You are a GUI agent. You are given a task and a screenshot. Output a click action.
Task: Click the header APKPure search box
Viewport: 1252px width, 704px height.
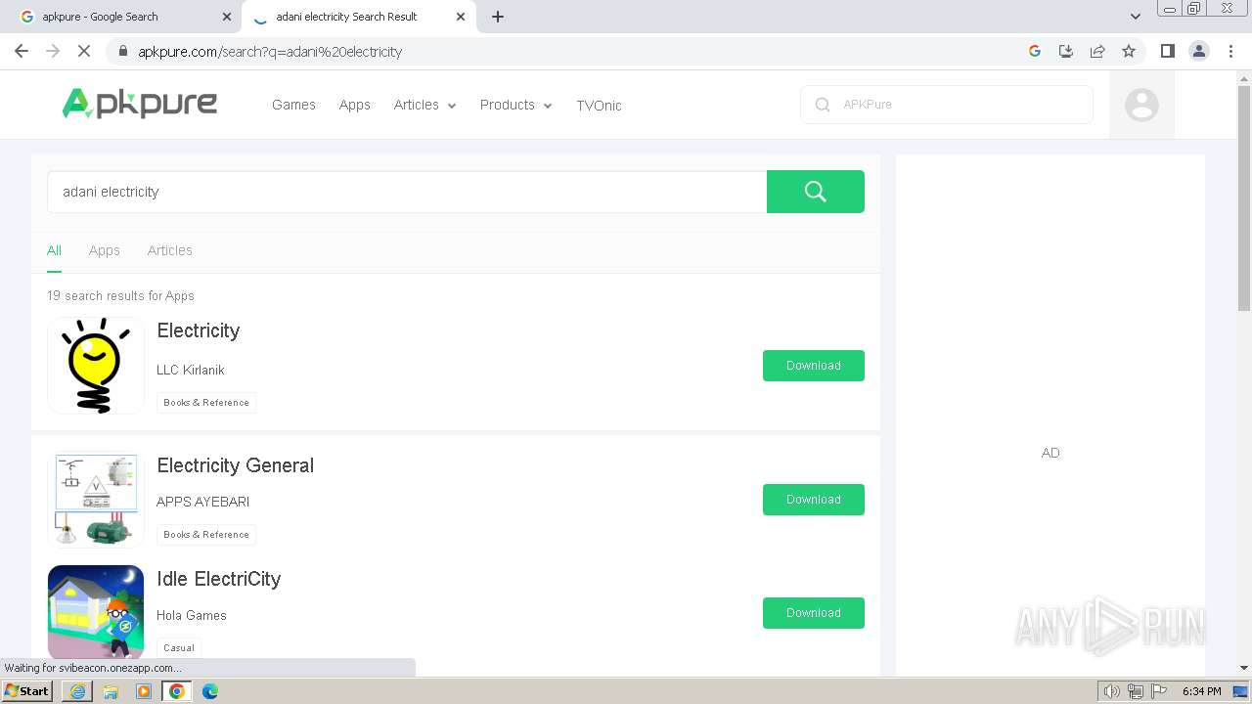947,105
